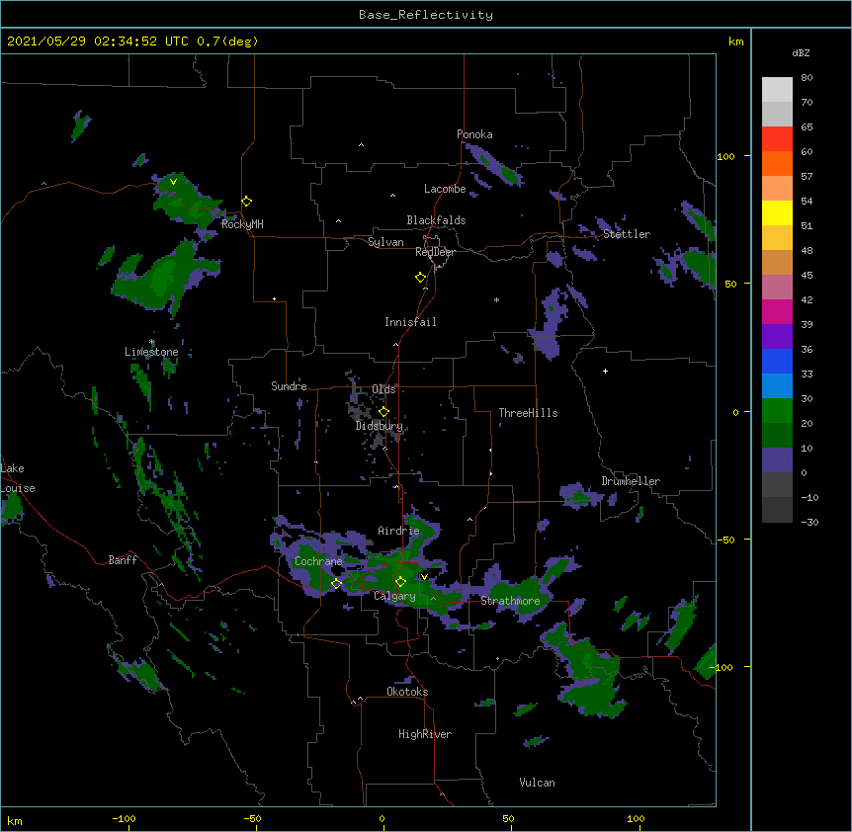
Task: Click the yellow V marker northwest of RockyMH
Action: coord(173,182)
